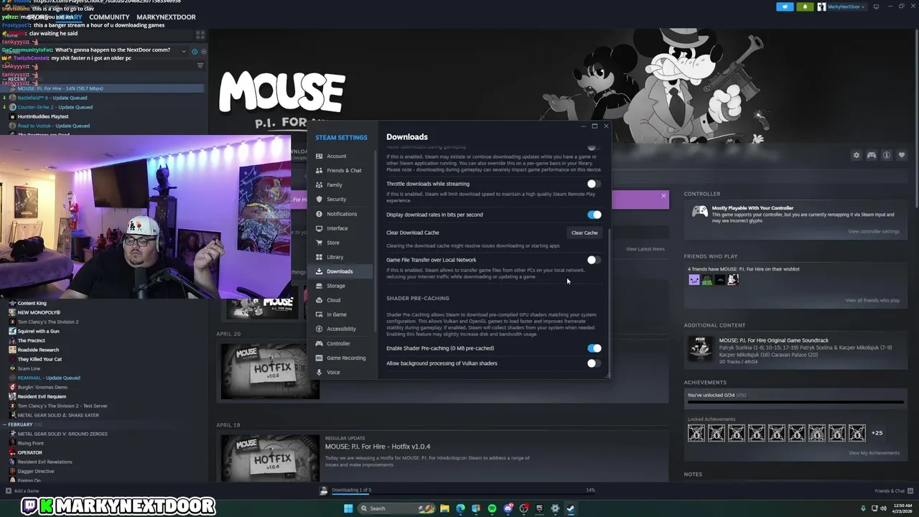Select Roadside Research in the library list
Viewport: 919px width, 517px height.
click(38, 350)
